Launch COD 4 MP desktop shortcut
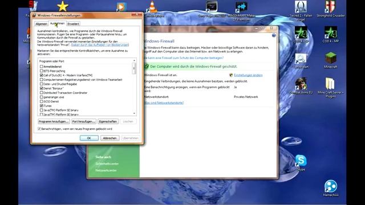Image resolution: width=365 pixels, height=205 pixels. point(331,34)
